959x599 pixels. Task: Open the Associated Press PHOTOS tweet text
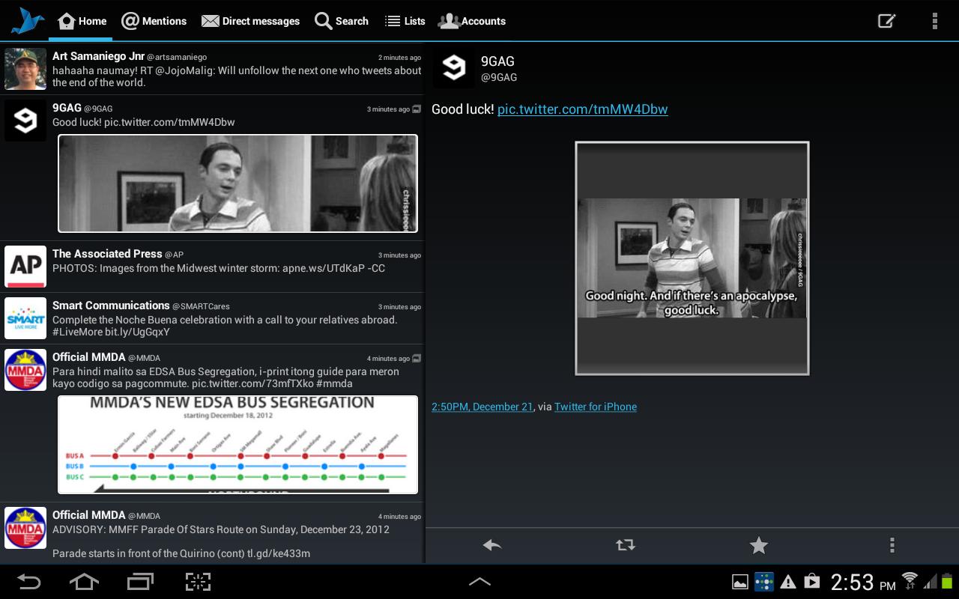219,268
